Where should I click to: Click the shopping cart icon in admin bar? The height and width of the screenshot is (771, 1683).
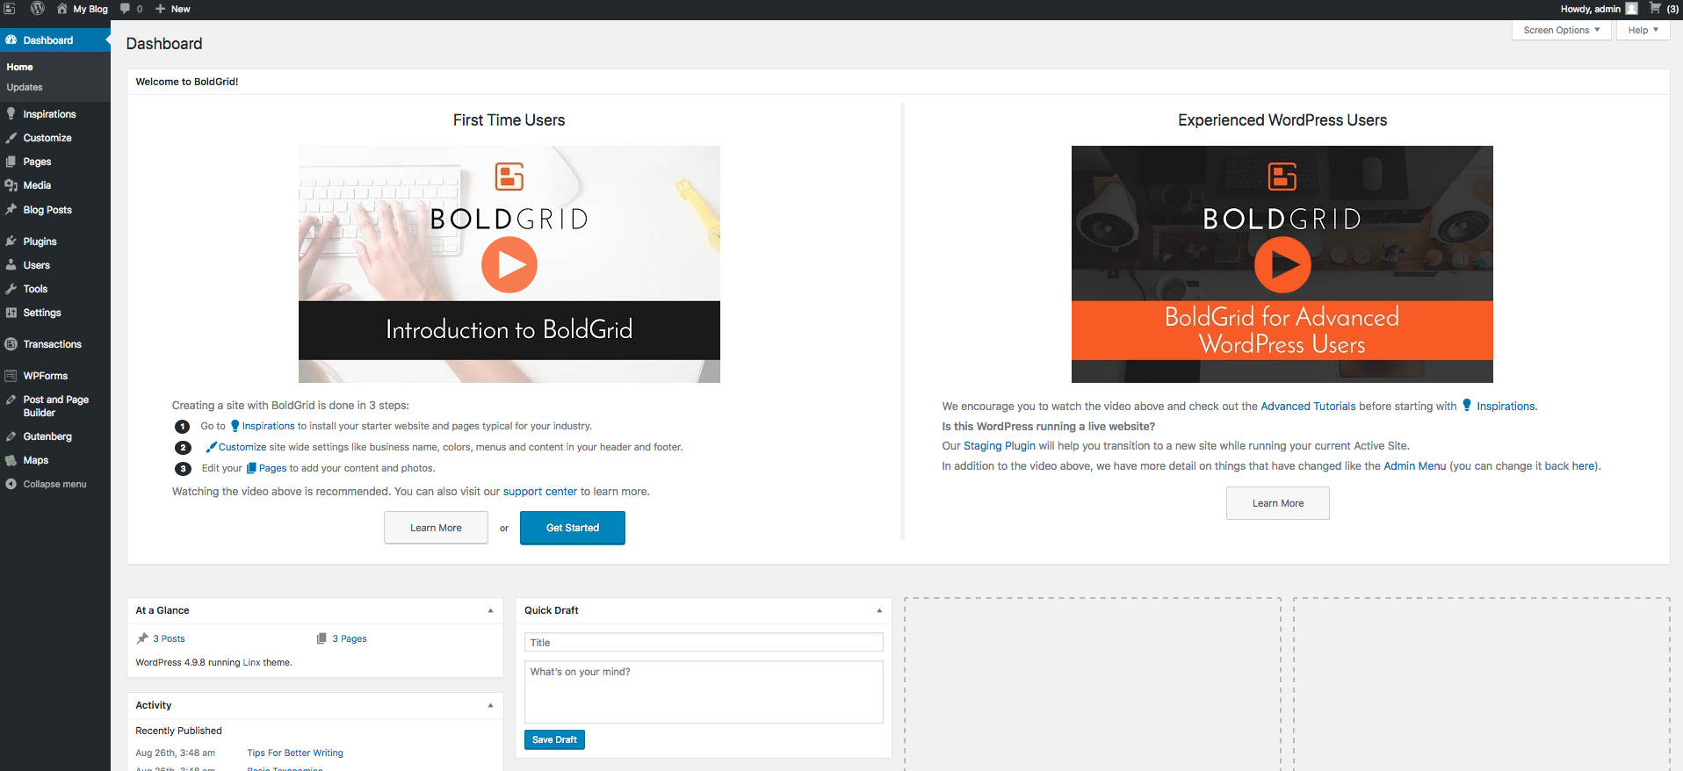pyautogui.click(x=1655, y=9)
